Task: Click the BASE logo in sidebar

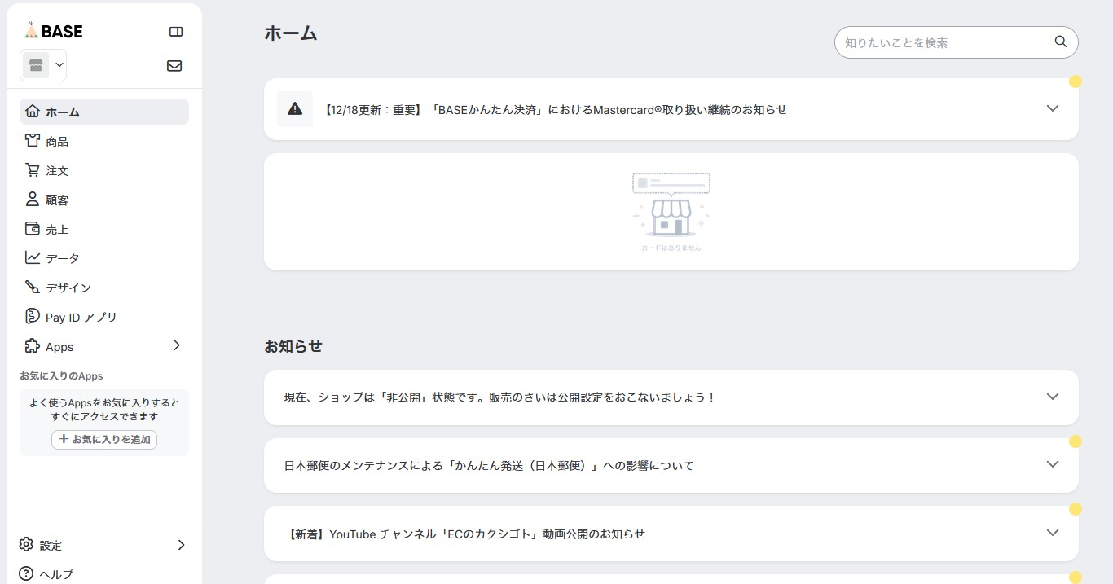Action: coord(54,32)
